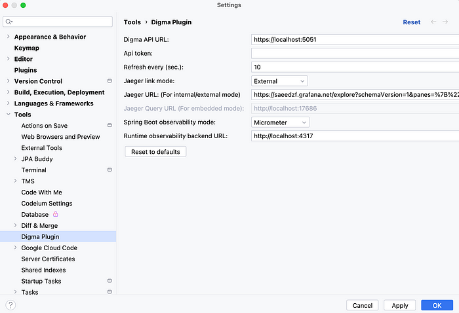Expand the Version Control section
Viewport: 459px width, 313px height.
pos(8,81)
